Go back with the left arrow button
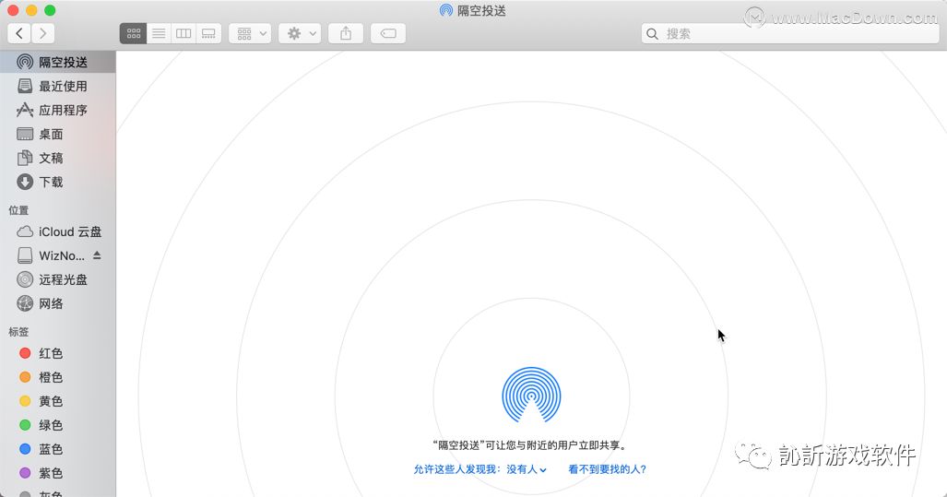The image size is (947, 497). (19, 33)
